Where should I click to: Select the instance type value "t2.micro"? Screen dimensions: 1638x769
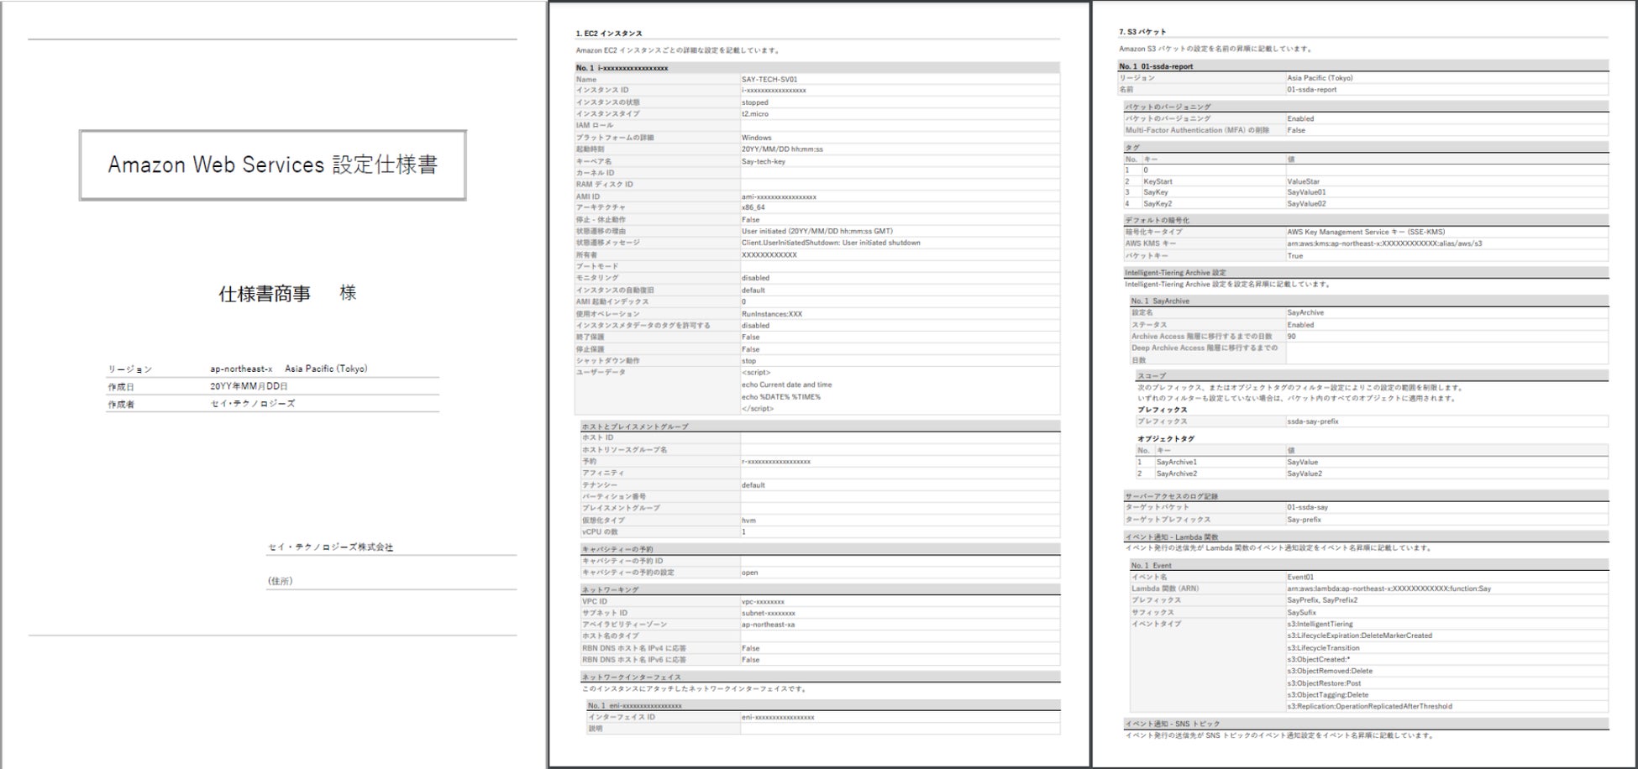point(755,114)
